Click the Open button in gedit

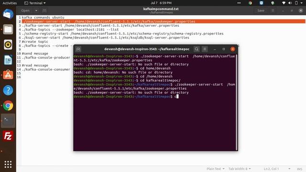[25, 11]
